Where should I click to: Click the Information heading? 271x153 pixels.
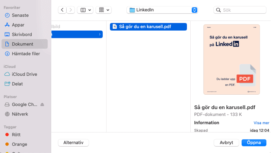coord(207,123)
